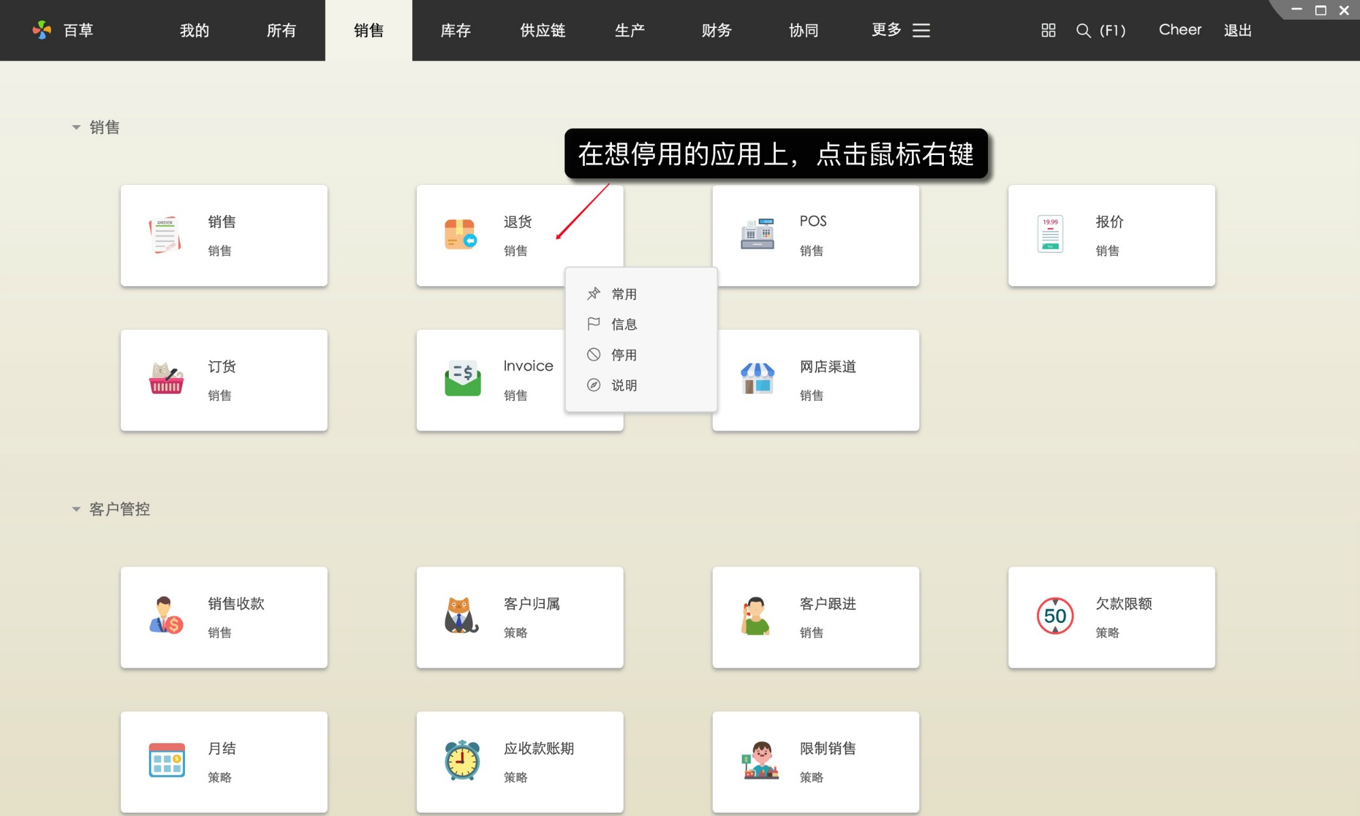Click the 欠款限额 card title
The image size is (1360, 816).
(1123, 604)
